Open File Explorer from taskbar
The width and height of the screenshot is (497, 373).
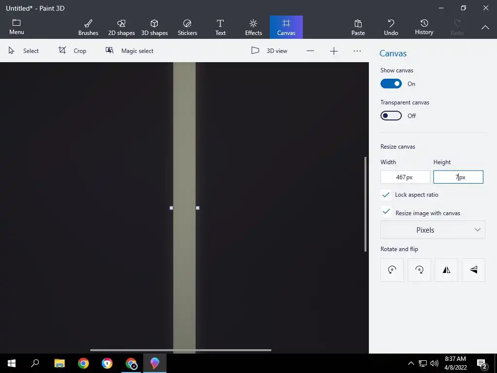click(x=59, y=363)
